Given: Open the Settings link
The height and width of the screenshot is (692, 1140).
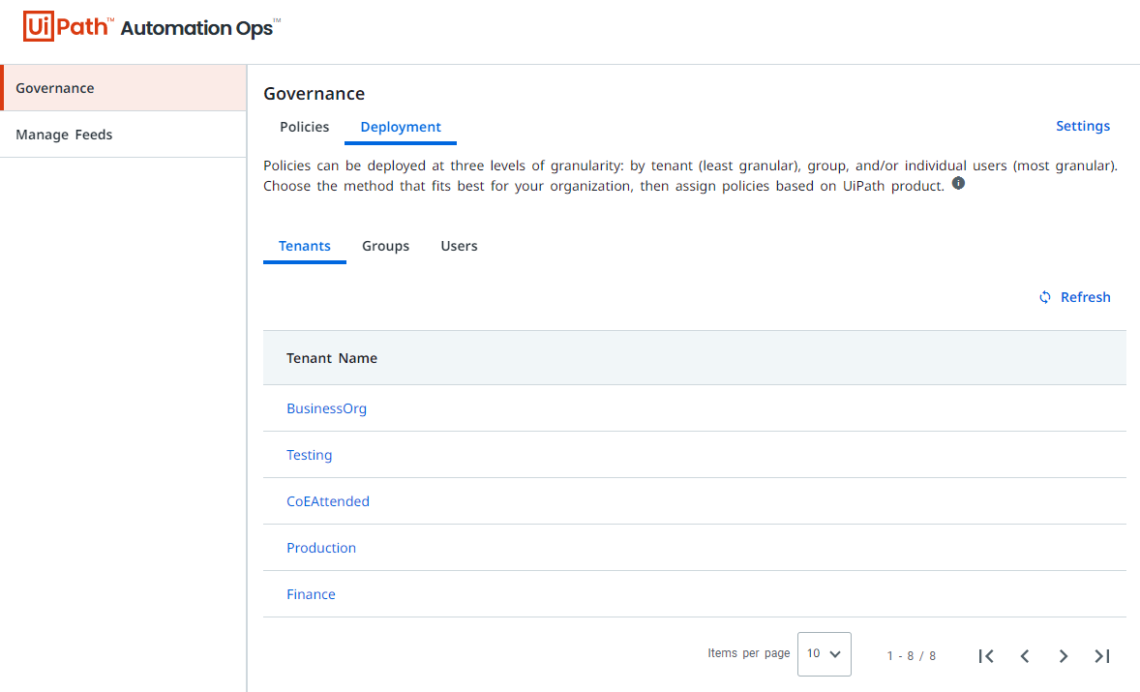Looking at the screenshot, I should pyautogui.click(x=1083, y=126).
